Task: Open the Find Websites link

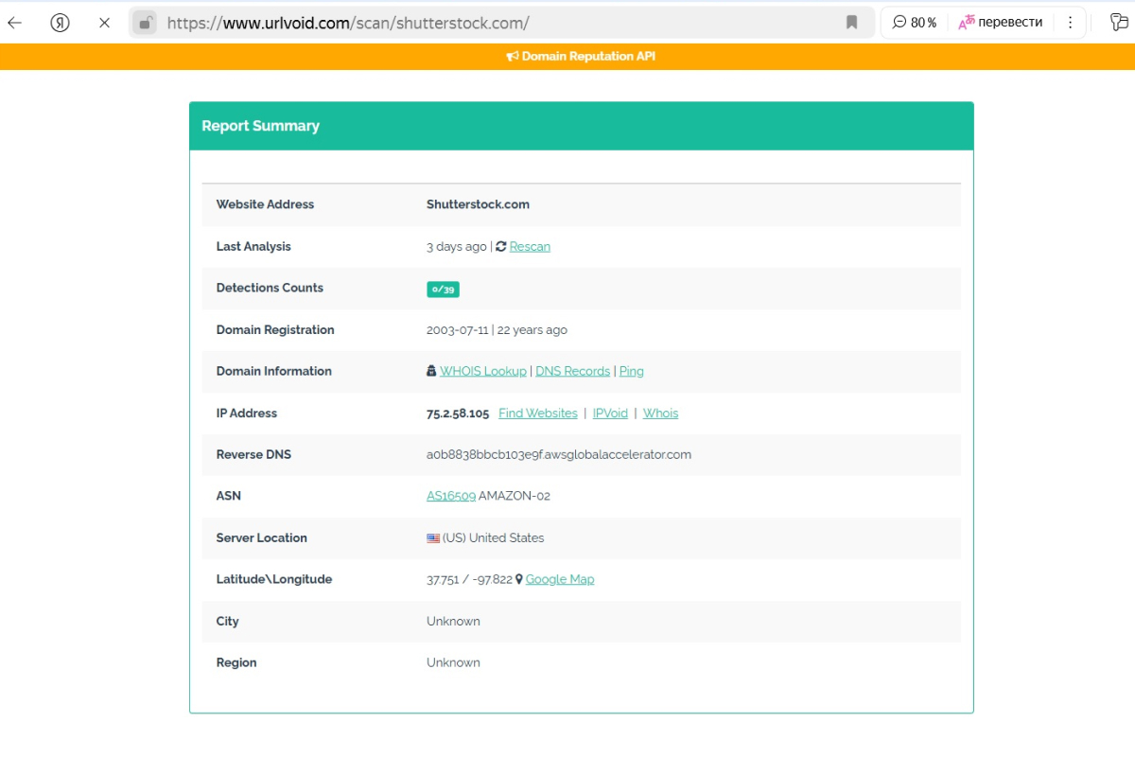Action: coord(538,414)
